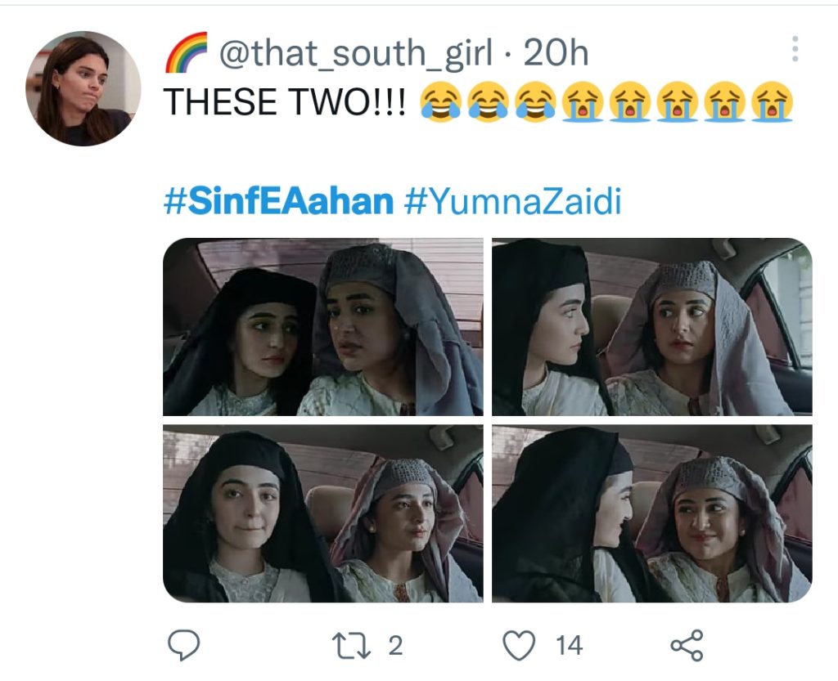View the bottom-right tweet image

652,513
